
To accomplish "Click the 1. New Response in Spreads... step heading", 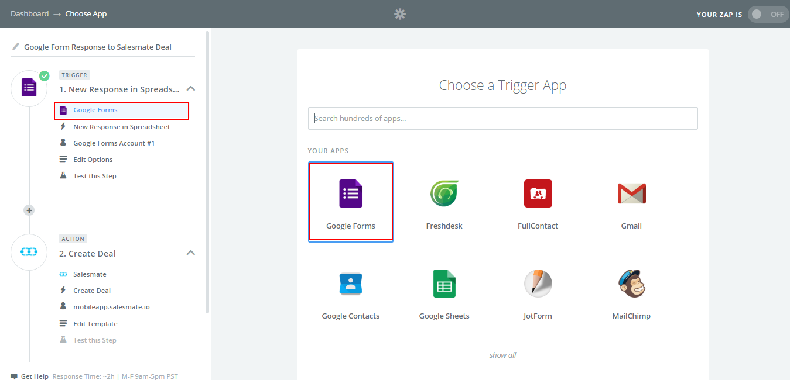I will 119,89.
